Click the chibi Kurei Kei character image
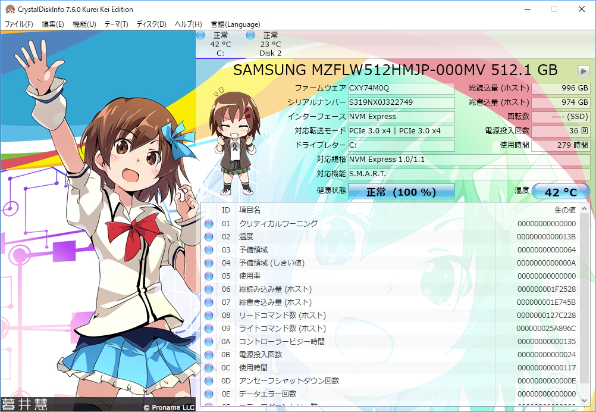596x412 pixels. [235, 142]
